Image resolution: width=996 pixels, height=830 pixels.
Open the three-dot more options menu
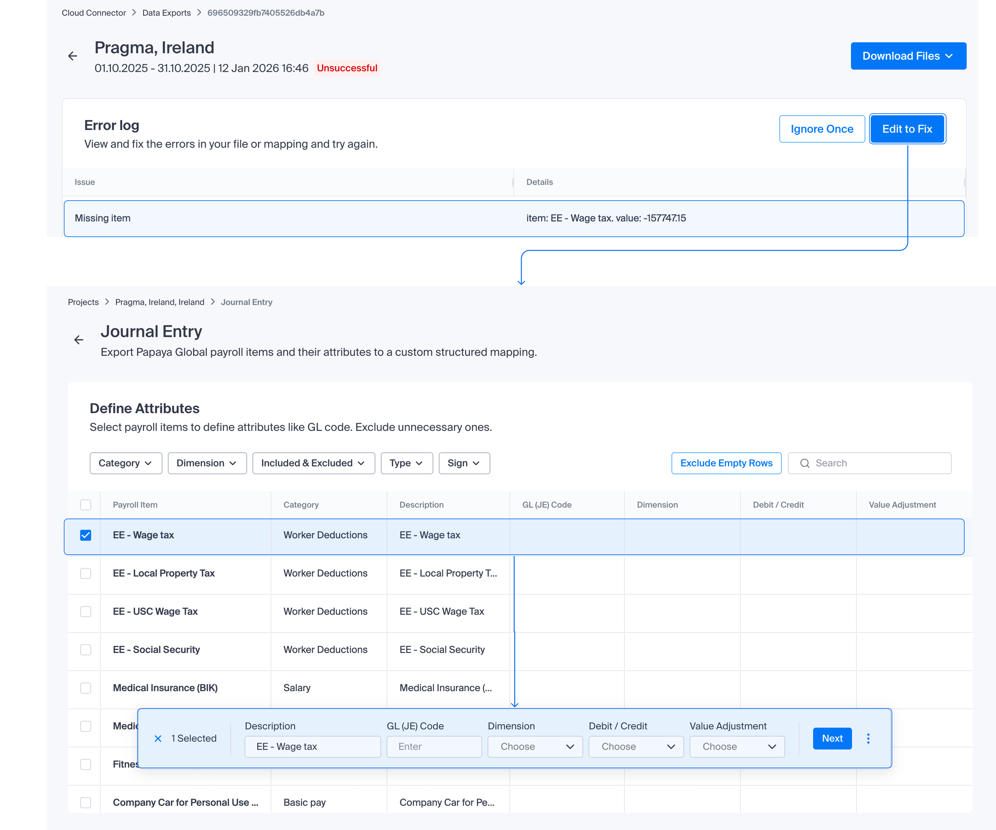pos(868,739)
